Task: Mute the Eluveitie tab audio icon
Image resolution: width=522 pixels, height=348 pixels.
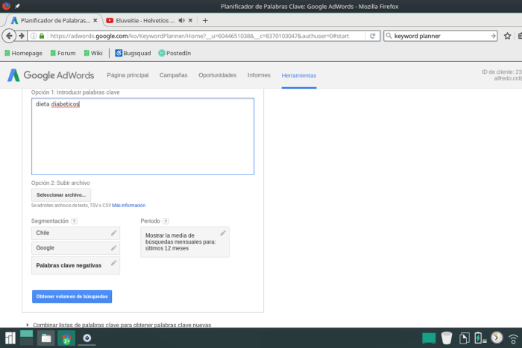Action: (181, 21)
